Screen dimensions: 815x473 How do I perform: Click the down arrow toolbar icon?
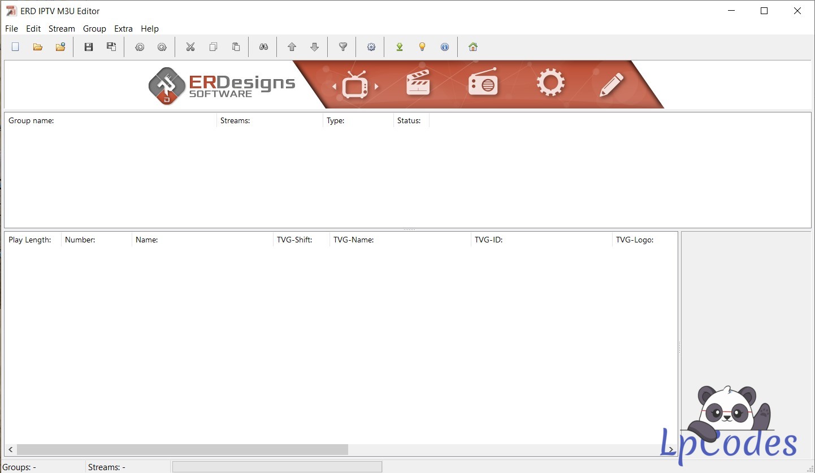tap(315, 47)
